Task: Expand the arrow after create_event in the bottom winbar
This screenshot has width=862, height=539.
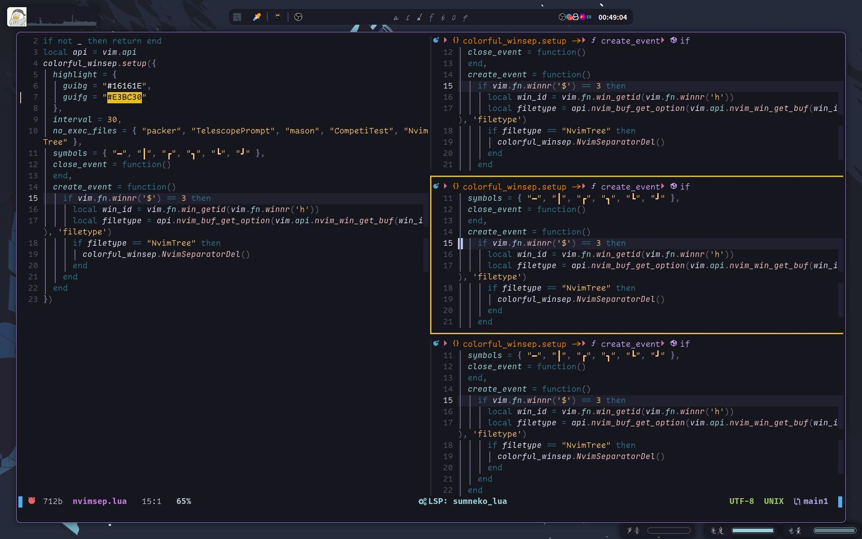Action: pyautogui.click(x=663, y=344)
